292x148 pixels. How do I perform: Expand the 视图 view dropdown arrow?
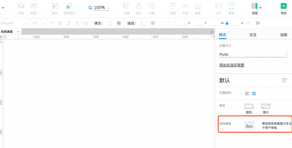pos(260,8)
